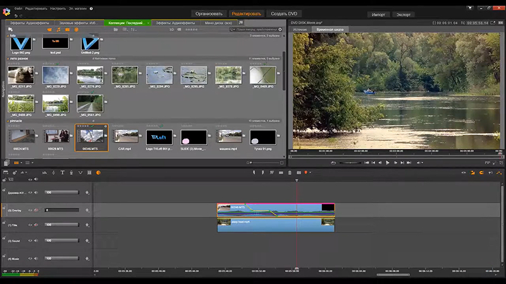Screen dimensions: 506x284
Task: Toggle video filter in library toolbar
Action: click(49, 29)
